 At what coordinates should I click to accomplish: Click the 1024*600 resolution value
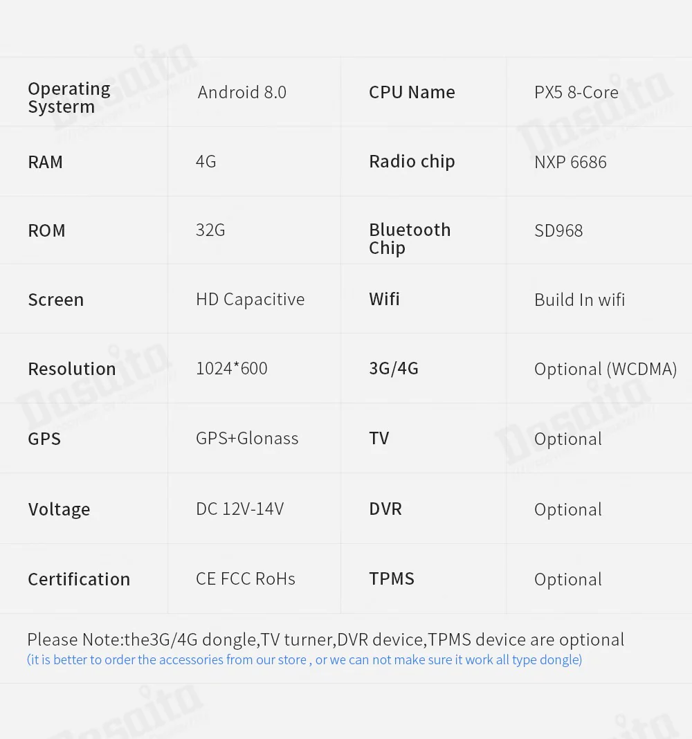click(231, 369)
